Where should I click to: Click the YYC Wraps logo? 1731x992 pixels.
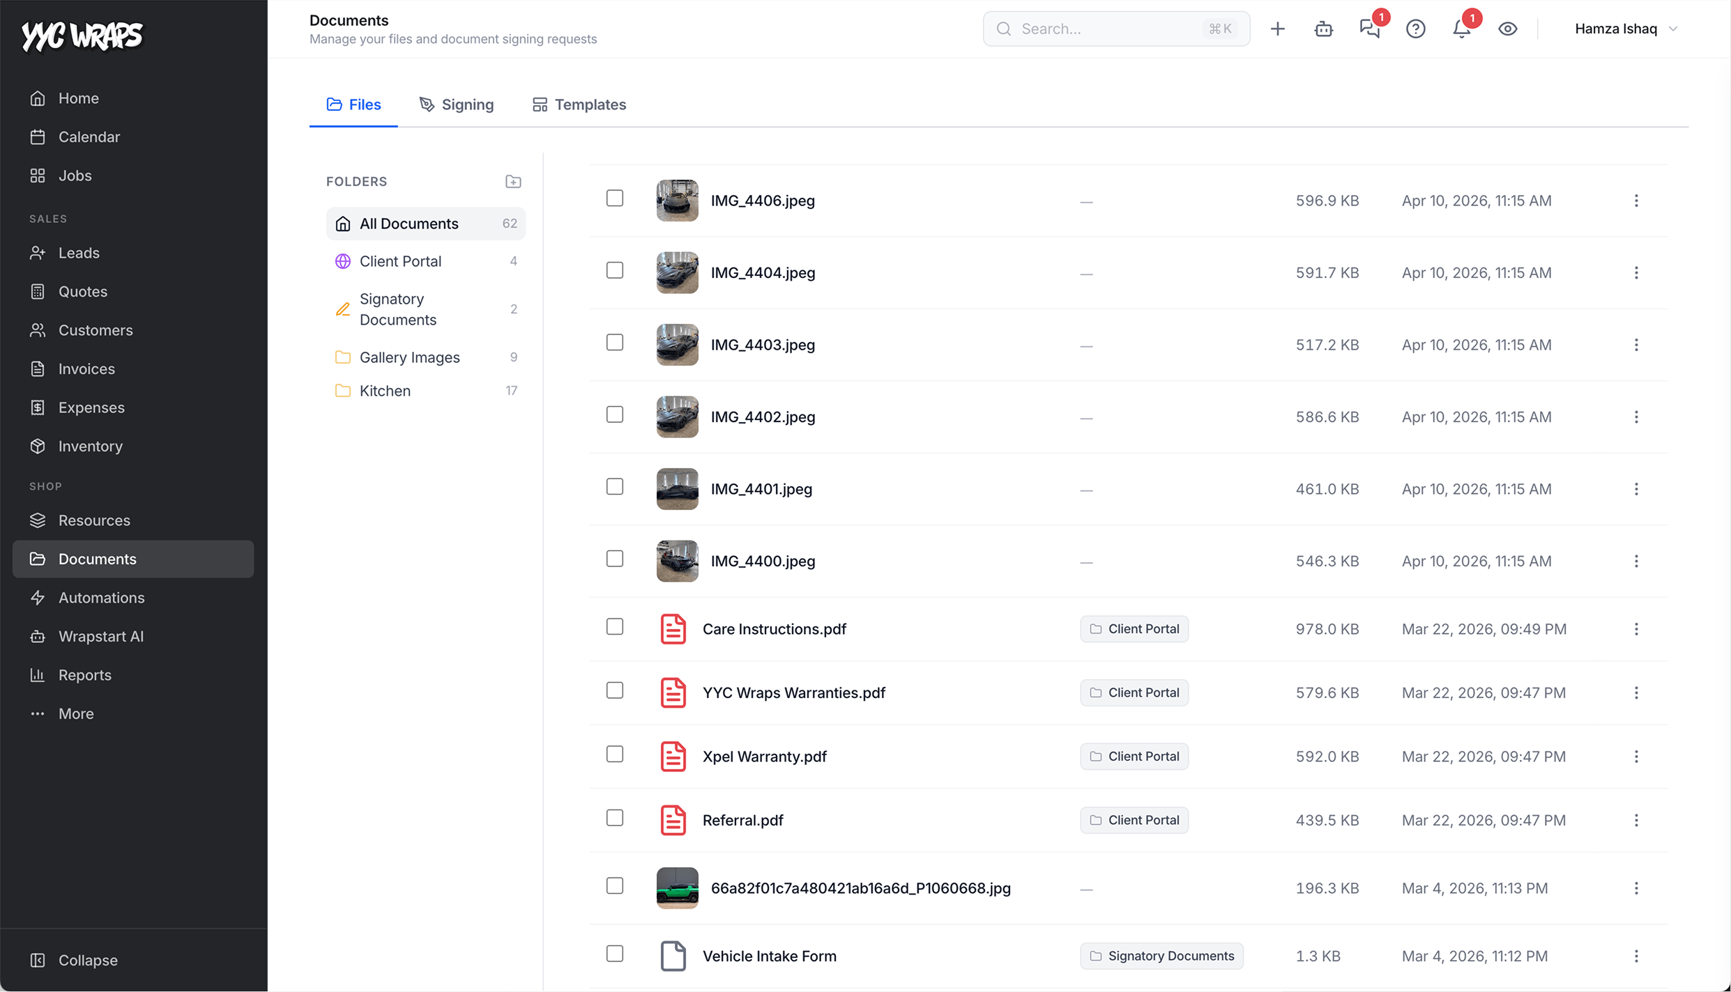[82, 36]
